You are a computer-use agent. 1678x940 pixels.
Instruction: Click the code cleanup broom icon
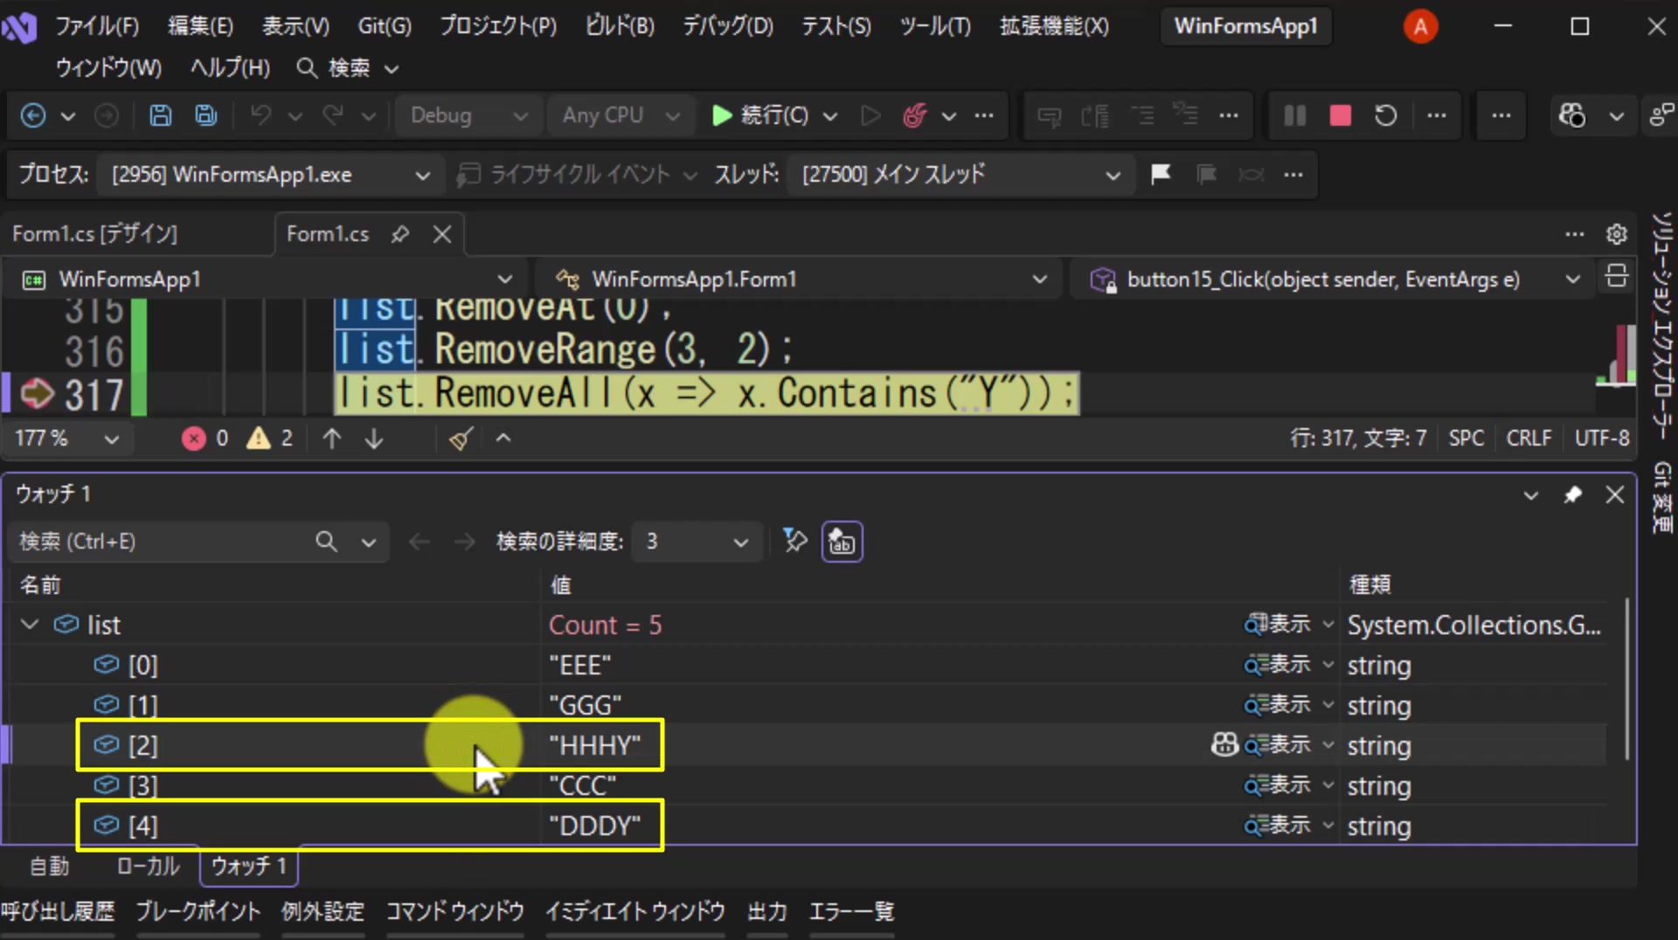[461, 439]
